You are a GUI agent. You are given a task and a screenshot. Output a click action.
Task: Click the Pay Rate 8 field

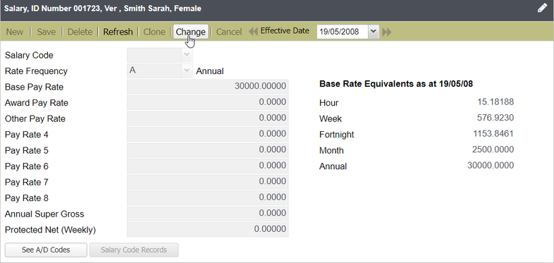[208, 198]
